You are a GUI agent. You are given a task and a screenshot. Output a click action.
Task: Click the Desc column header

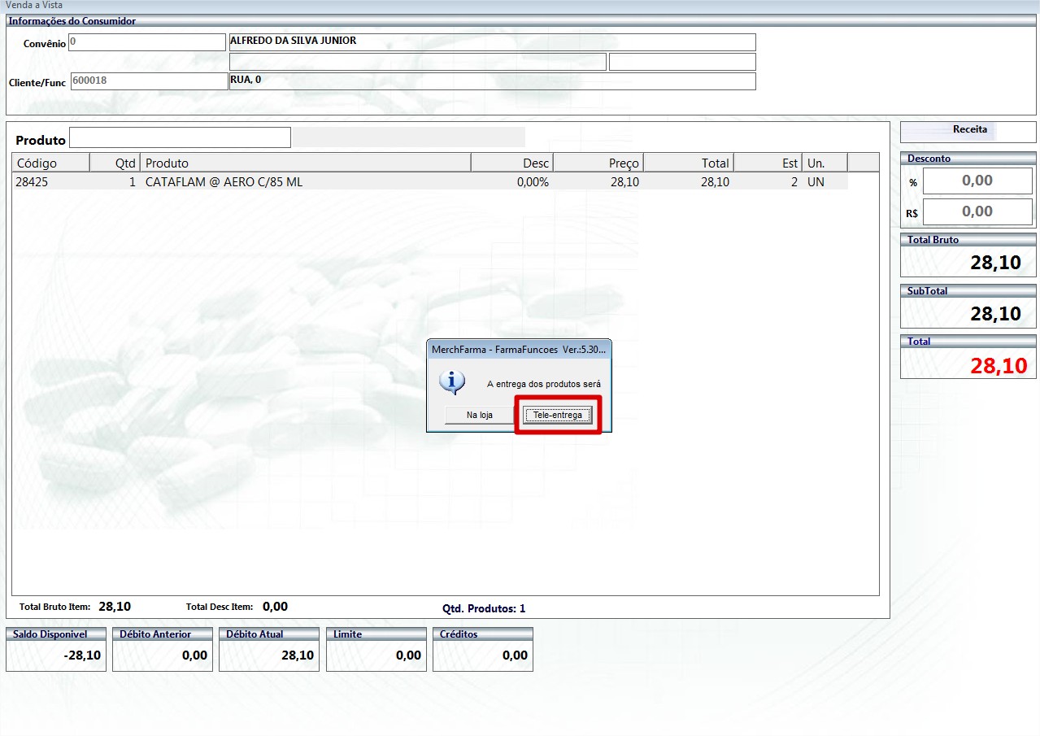512,163
